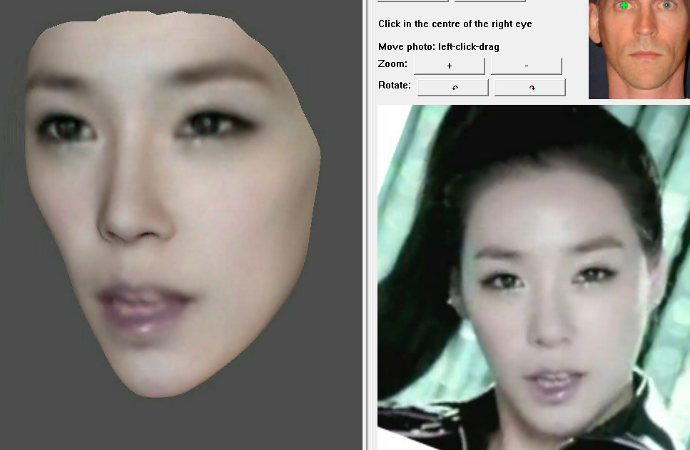Click the 'Rotate:' label
The image size is (690, 450).
point(395,85)
